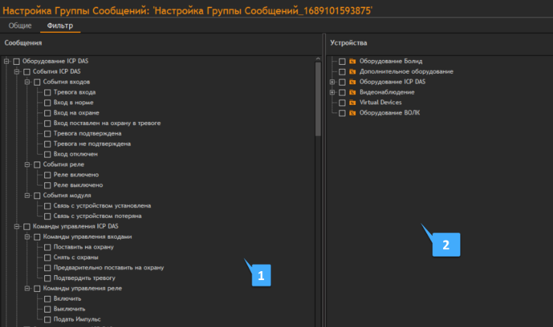This screenshot has width=553, height=327.
Task: Expand Видеонаблюдение in the devices tree
Action: pos(332,92)
